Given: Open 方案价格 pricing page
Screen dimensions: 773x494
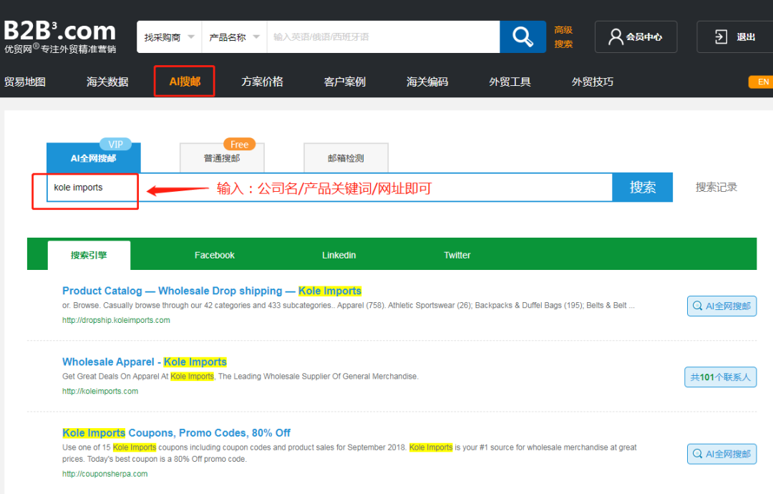Looking at the screenshot, I should (262, 82).
